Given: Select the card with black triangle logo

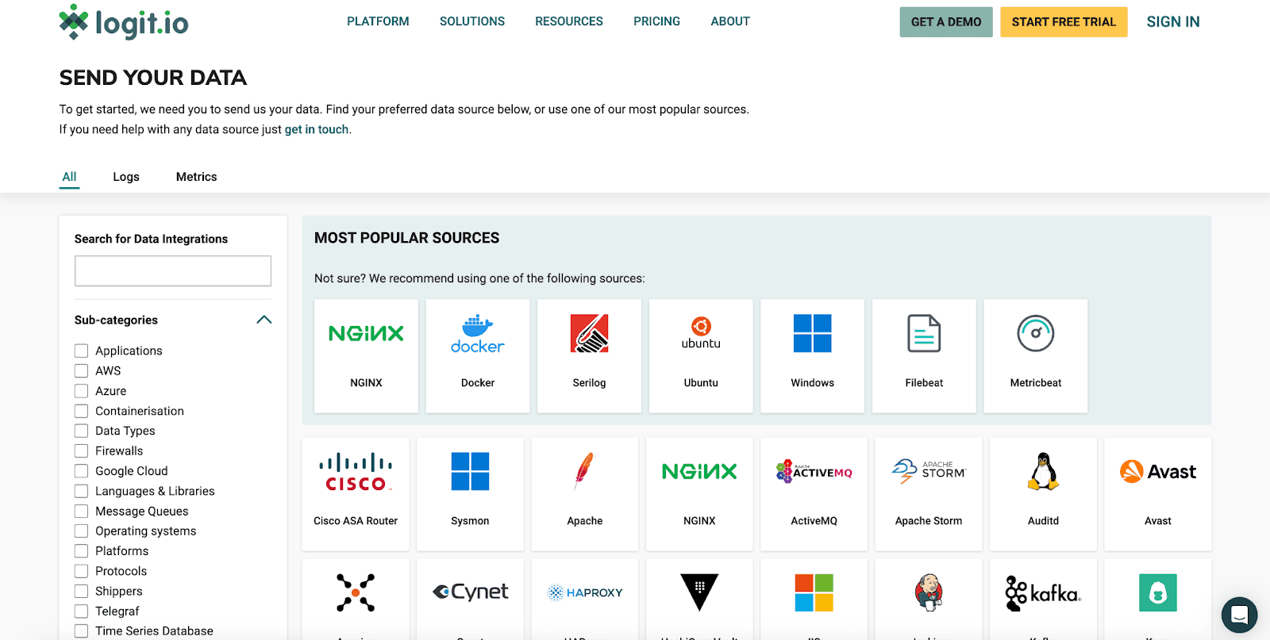Looking at the screenshot, I should click(699, 599).
